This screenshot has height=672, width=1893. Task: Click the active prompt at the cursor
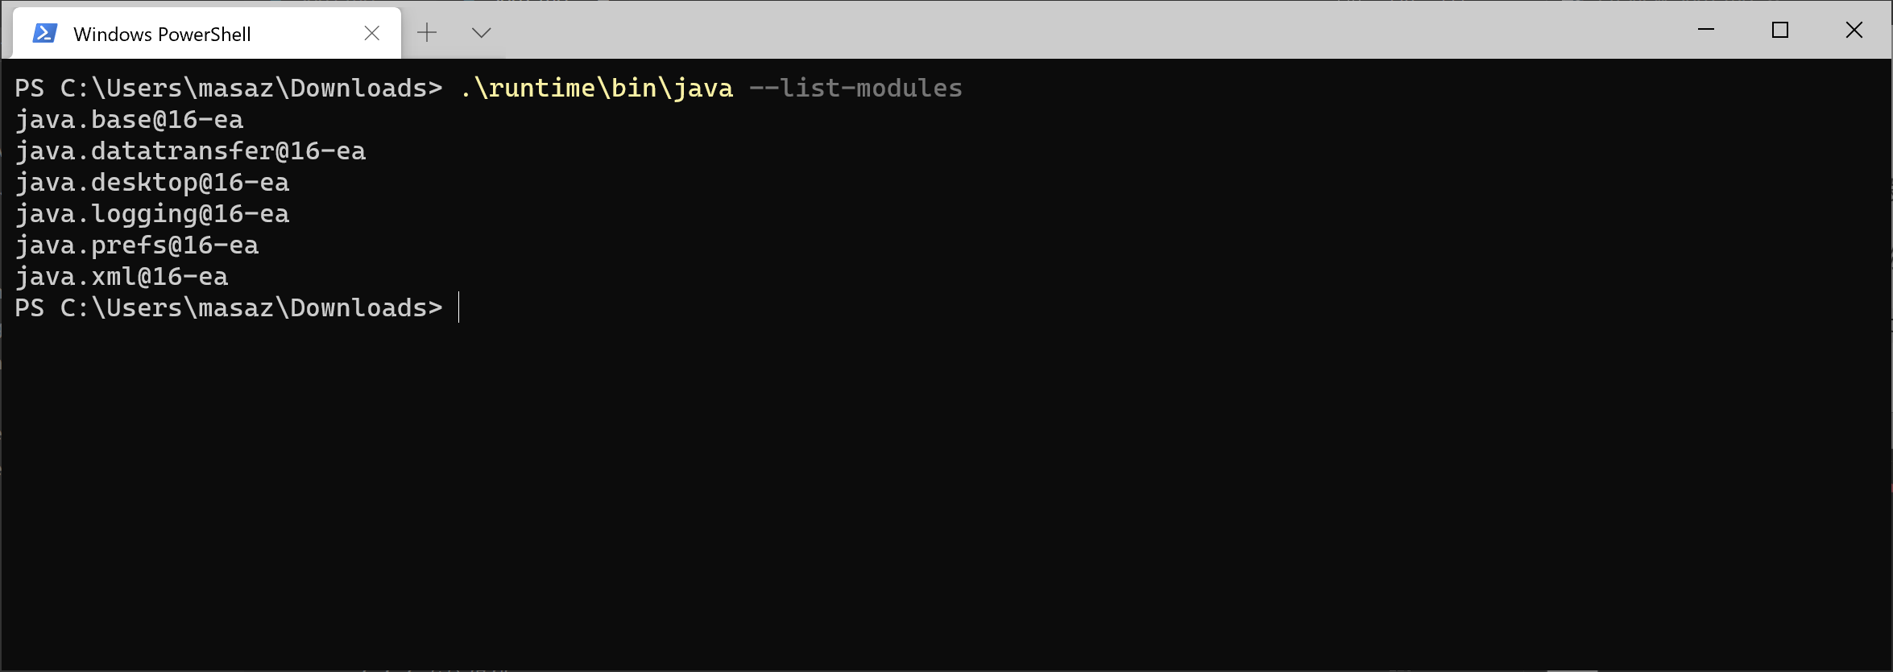[x=458, y=307]
